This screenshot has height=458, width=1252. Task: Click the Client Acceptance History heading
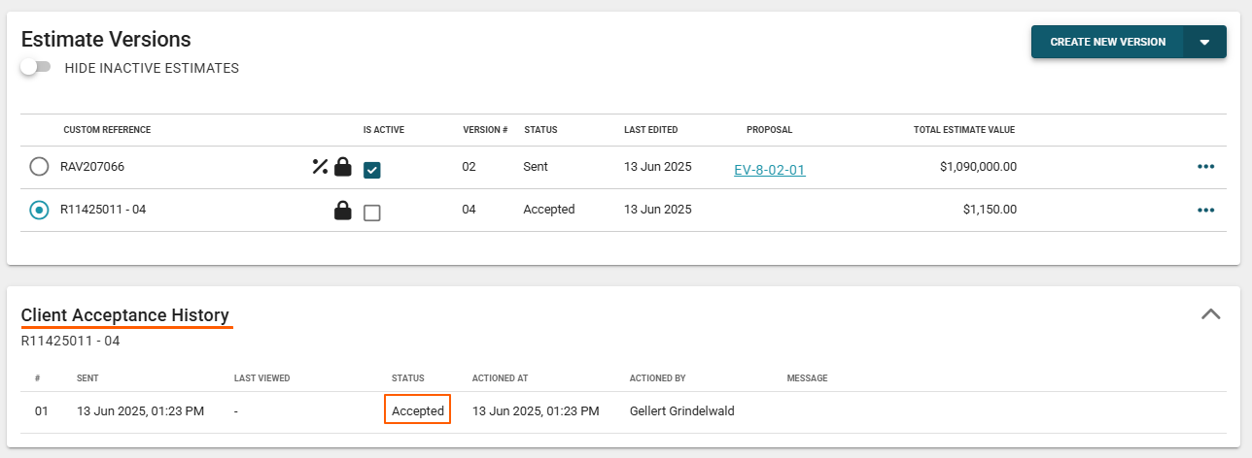pyautogui.click(x=125, y=315)
